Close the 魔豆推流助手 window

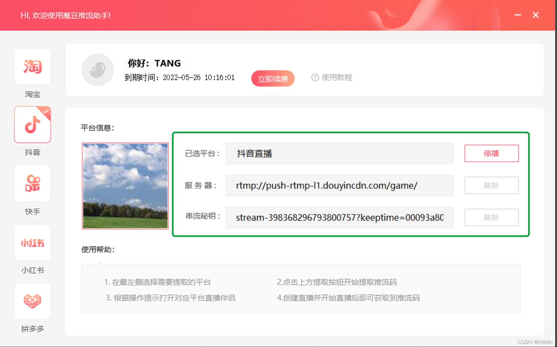pyautogui.click(x=536, y=15)
